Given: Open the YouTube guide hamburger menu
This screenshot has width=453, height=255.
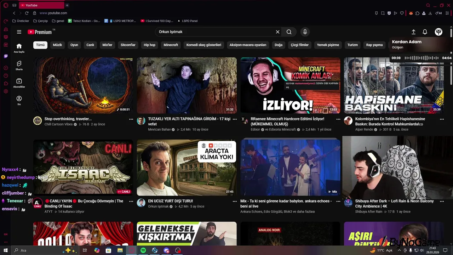Looking at the screenshot, I should pyautogui.click(x=19, y=32).
